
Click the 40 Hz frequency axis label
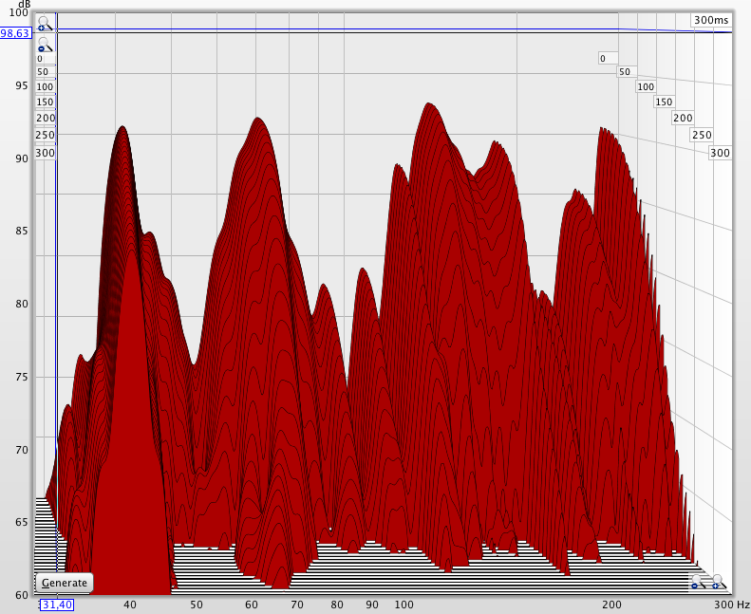130,605
